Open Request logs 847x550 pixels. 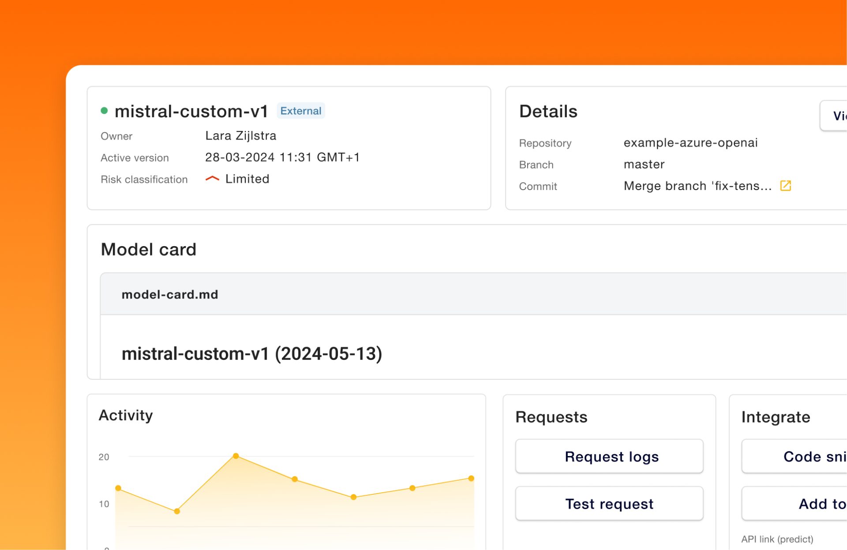coord(609,456)
